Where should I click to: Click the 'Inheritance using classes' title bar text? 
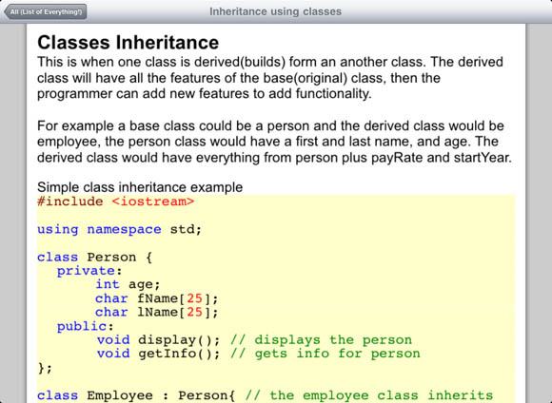coord(275,11)
